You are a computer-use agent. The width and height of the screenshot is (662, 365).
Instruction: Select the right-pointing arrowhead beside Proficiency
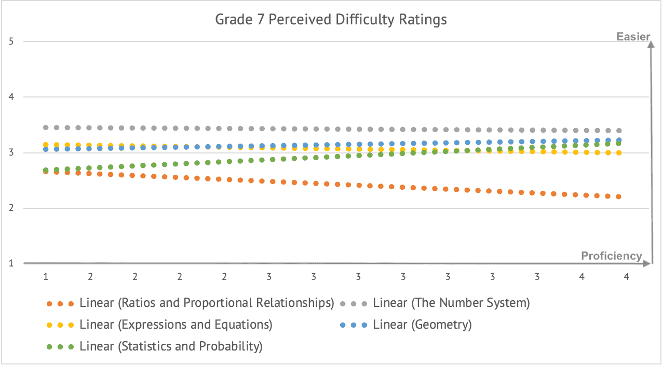pos(646,263)
